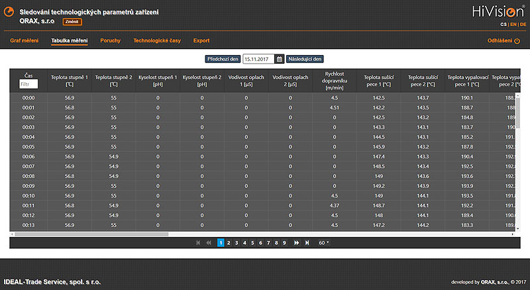This screenshot has height=290, width=530.
Task: Click the horizontal scrollbar under the table
Action: tap(132, 234)
